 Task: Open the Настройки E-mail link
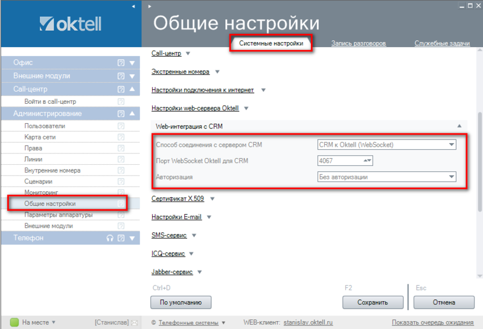(176, 217)
